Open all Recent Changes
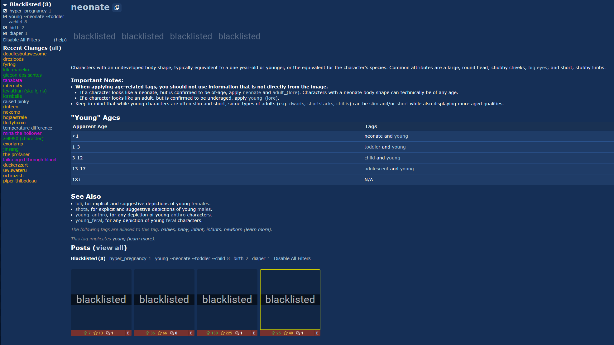The image size is (614, 345). point(55,48)
